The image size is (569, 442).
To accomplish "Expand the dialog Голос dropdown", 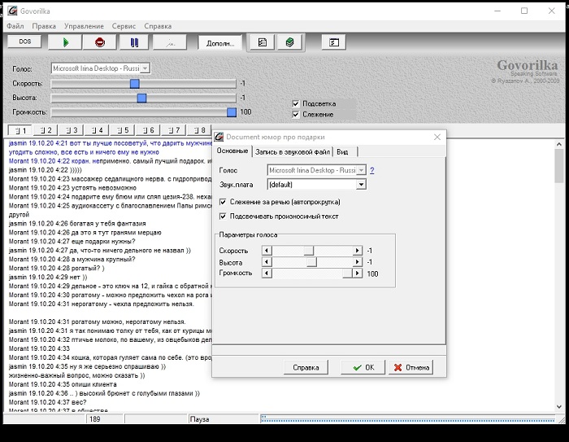I will (361, 170).
